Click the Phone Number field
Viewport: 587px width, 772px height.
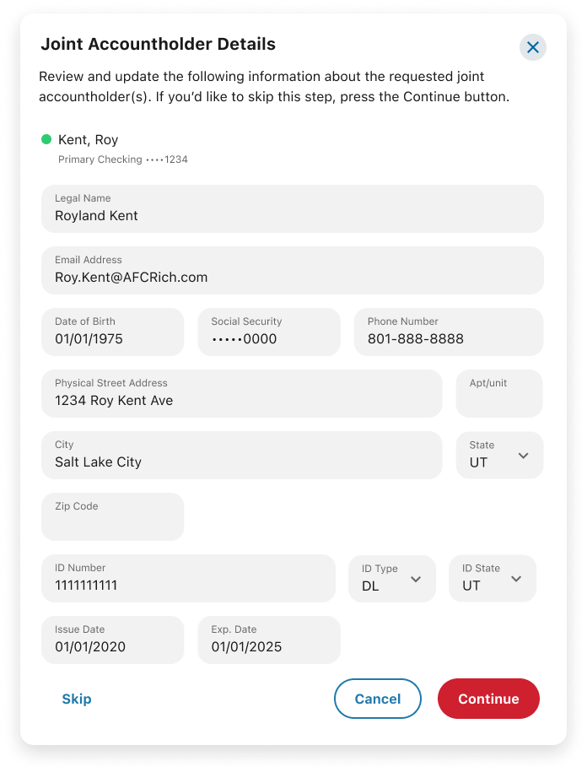[x=449, y=332]
